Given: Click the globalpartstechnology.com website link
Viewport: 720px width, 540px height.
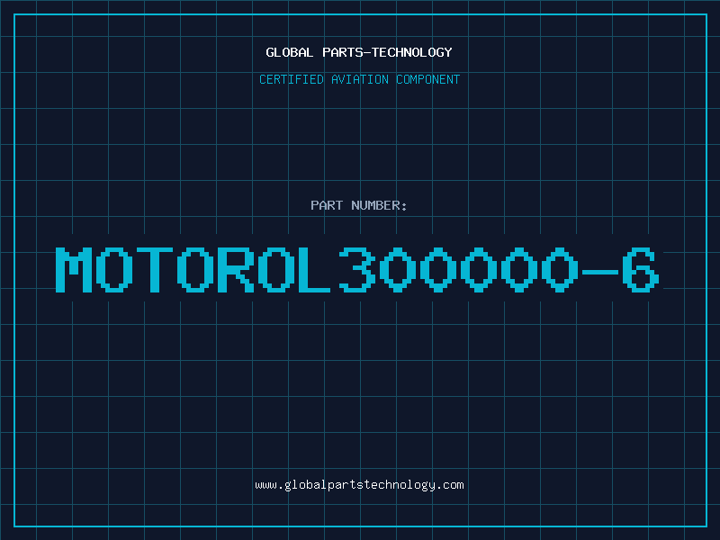Looking at the screenshot, I should [x=359, y=485].
